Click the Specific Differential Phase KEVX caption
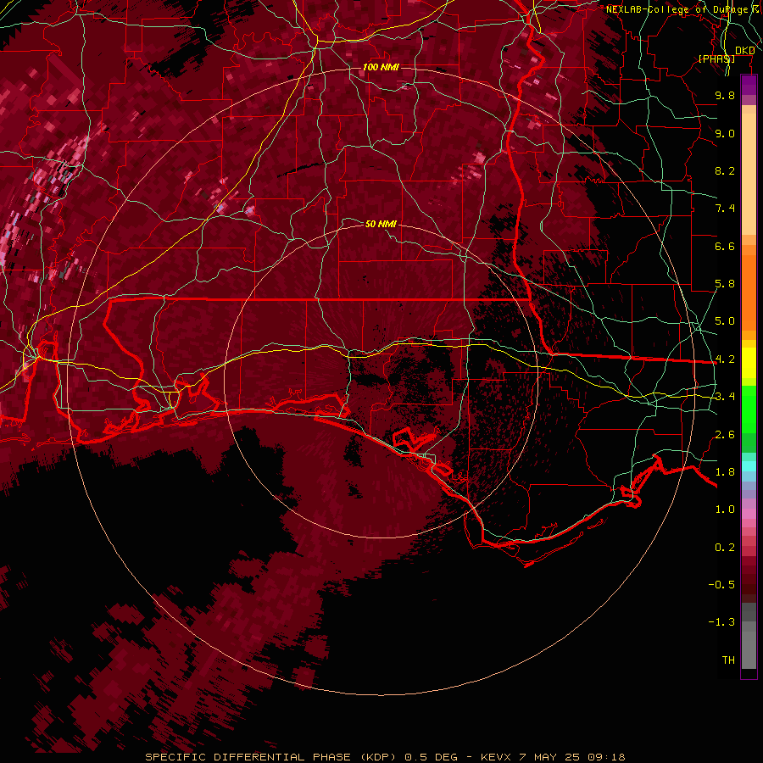This screenshot has height=763, width=763. (385, 757)
